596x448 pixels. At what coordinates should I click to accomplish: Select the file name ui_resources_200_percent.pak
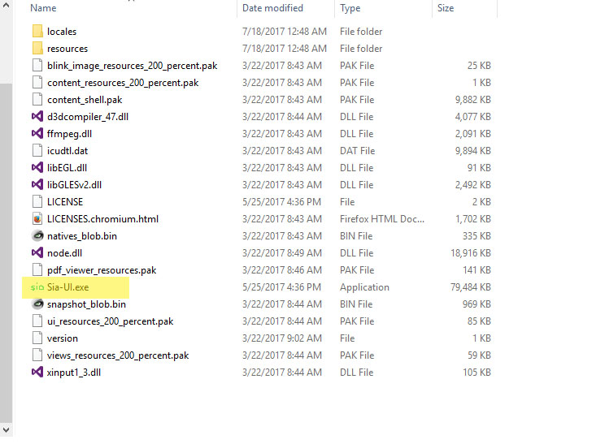(111, 321)
